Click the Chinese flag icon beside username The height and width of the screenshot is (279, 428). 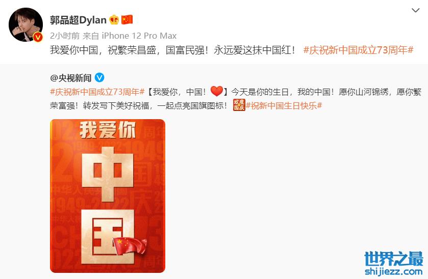click(x=127, y=20)
